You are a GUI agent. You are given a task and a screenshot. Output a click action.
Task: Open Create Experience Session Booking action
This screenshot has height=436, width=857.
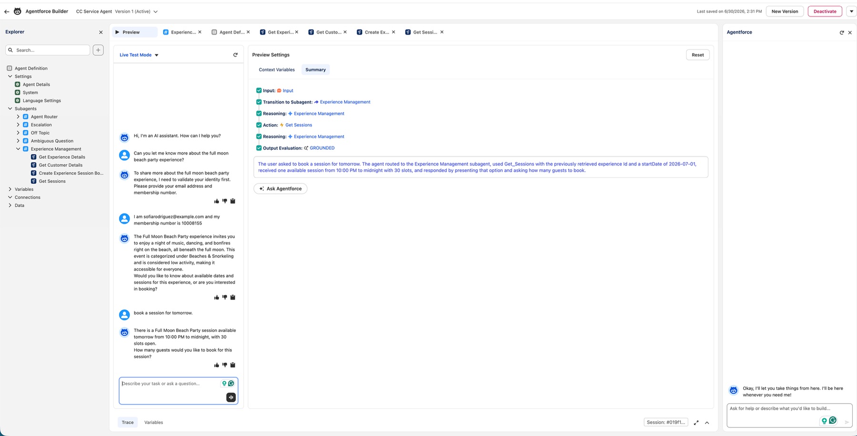coord(70,173)
